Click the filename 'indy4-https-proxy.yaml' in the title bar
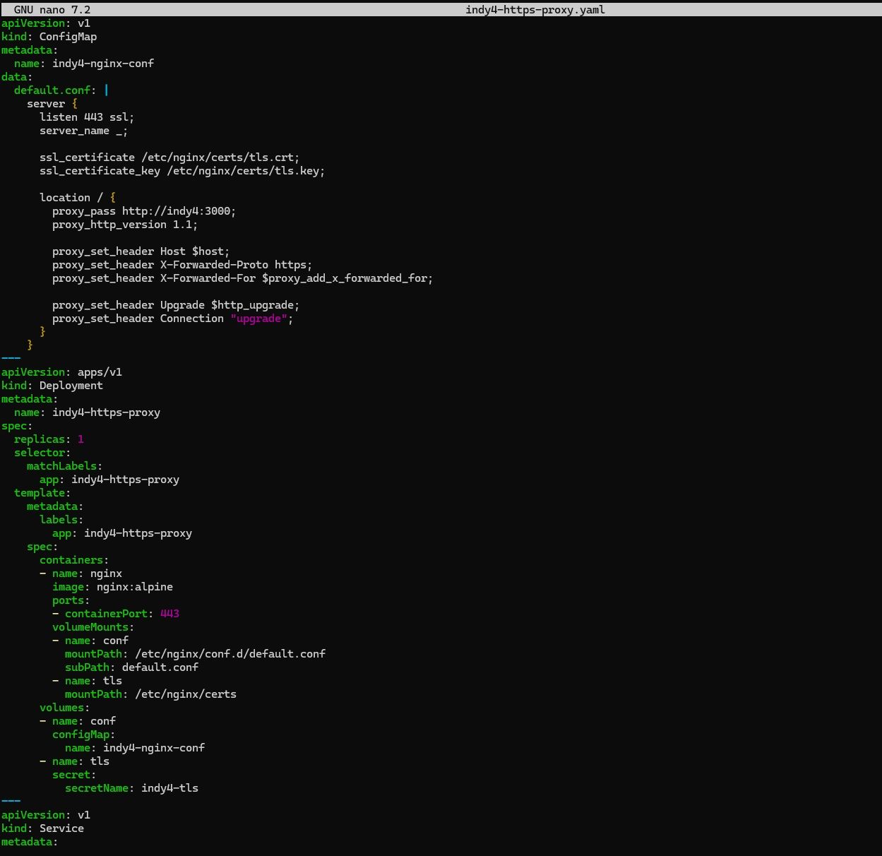This screenshot has width=882, height=856. [535, 10]
